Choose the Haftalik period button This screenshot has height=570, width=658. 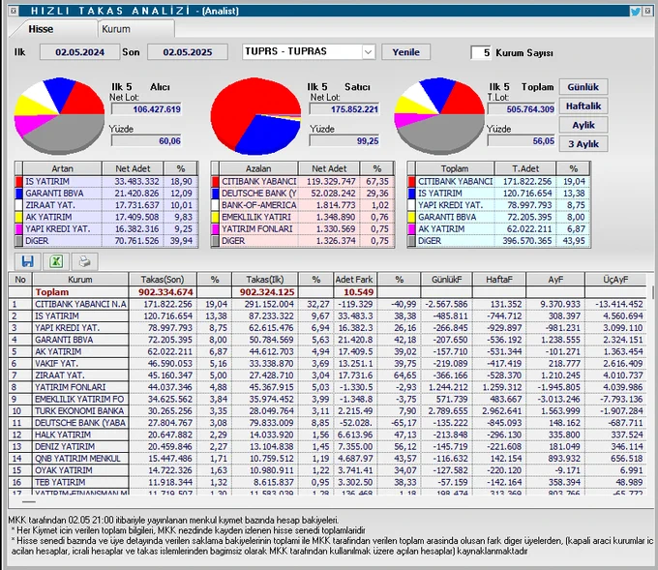click(583, 105)
